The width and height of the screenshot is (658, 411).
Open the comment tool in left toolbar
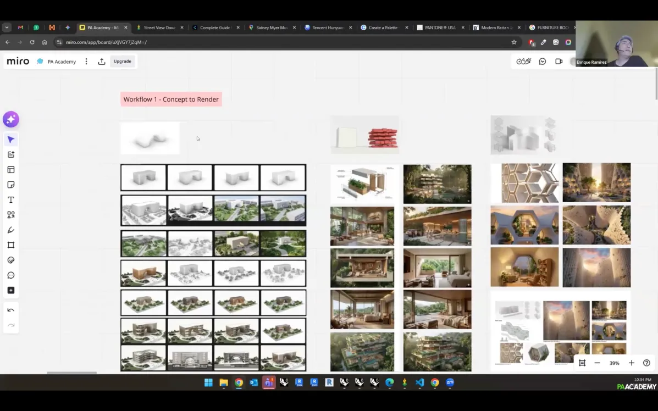click(11, 275)
